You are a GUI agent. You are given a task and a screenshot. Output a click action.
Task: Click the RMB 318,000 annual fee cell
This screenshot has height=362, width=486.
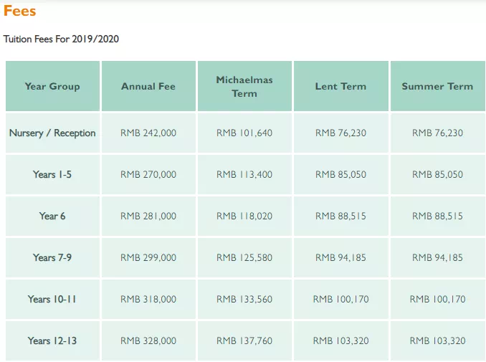click(148, 299)
